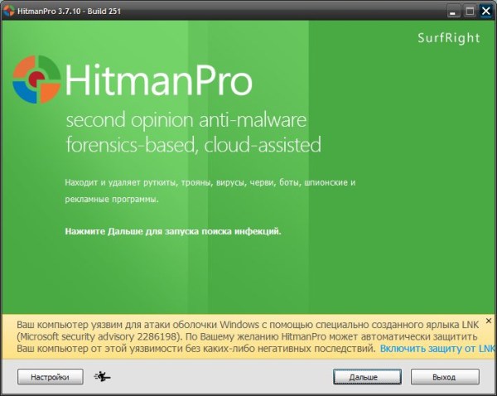Click Дальше to start the scan
The height and width of the screenshot is (396, 497).
click(367, 377)
